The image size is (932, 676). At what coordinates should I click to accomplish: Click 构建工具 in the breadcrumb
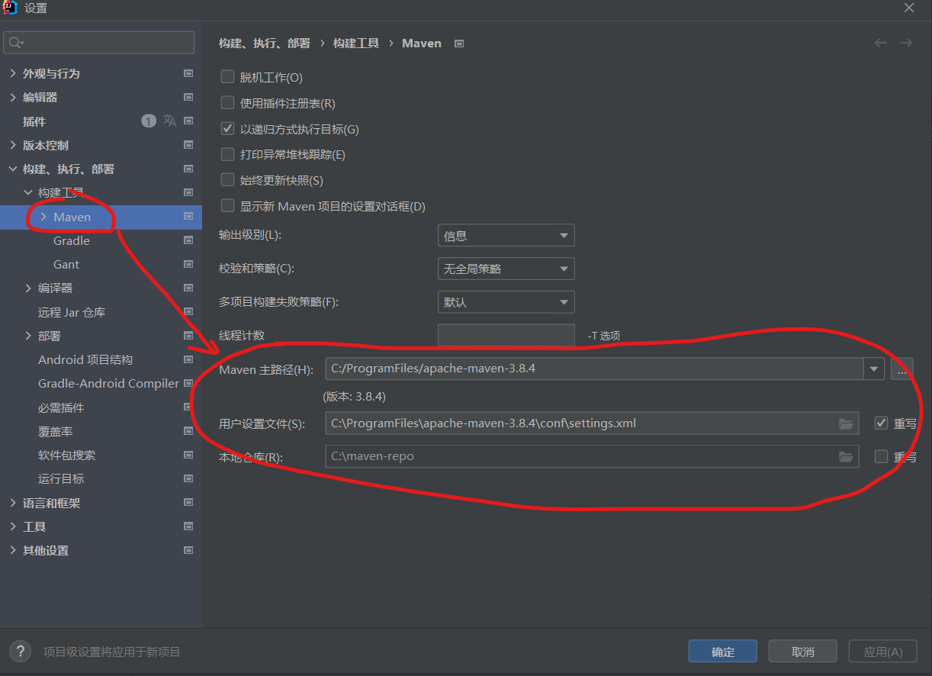(x=356, y=43)
